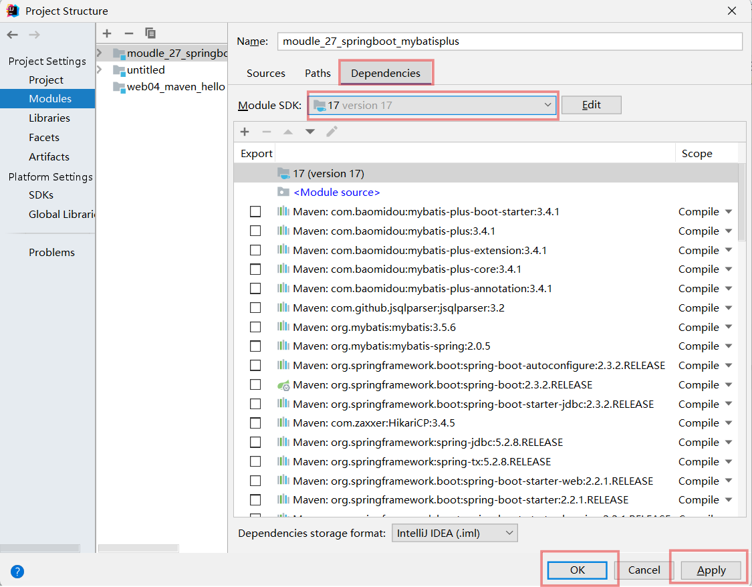Expand the untitled module tree node
Viewport: 752px width, 587px height.
100,70
